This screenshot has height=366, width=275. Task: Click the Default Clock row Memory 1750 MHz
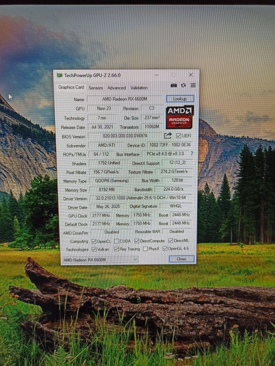(142, 224)
